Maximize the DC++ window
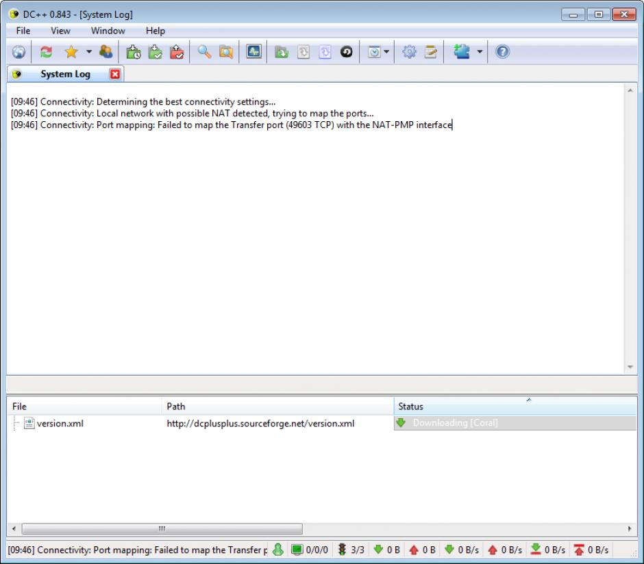The width and height of the screenshot is (644, 564). pos(598,14)
